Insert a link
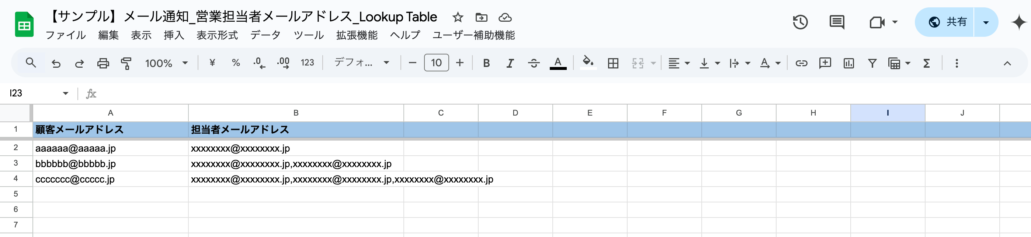The height and width of the screenshot is (237, 1031). [x=801, y=63]
